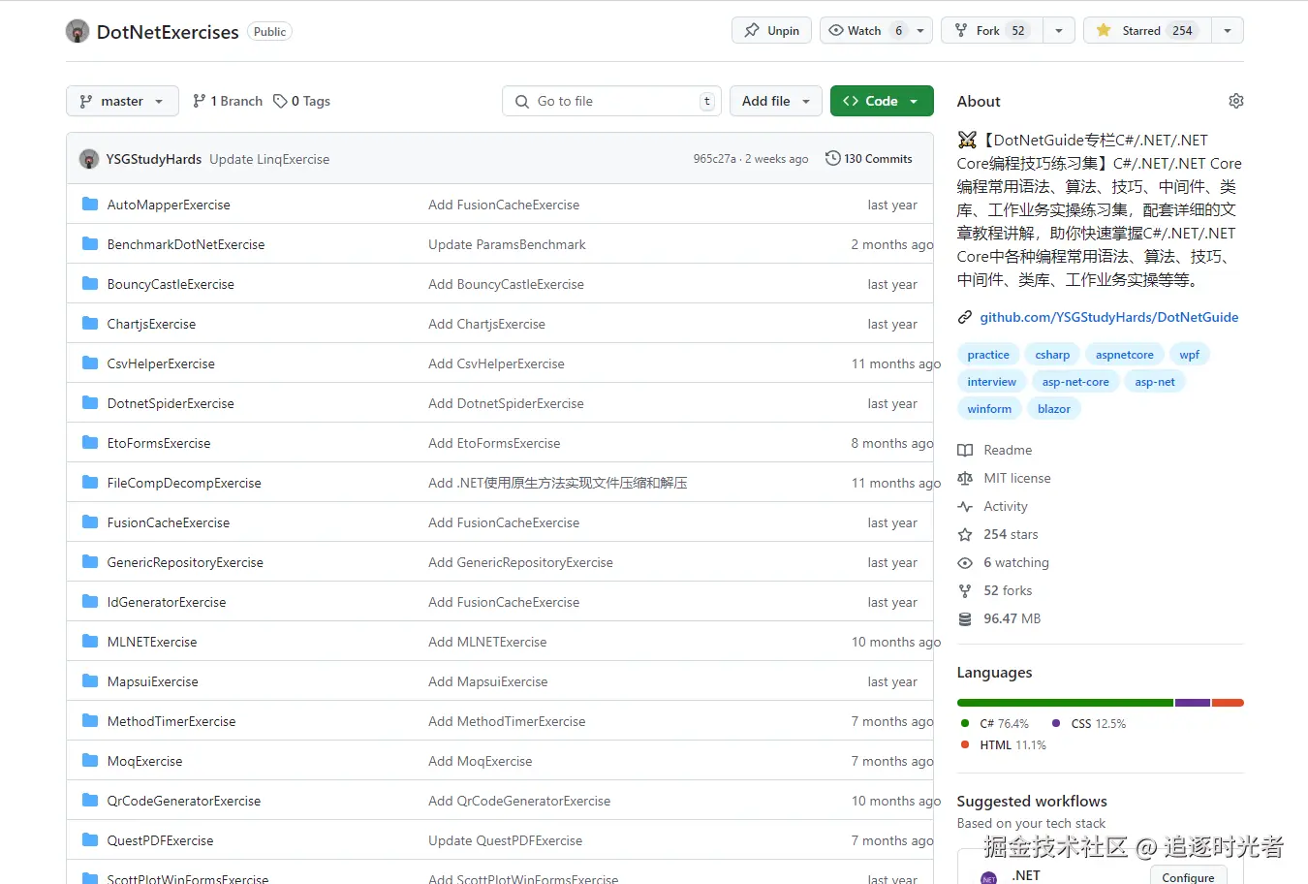Click the Readme book icon
The image size is (1308, 884).
pos(965,450)
